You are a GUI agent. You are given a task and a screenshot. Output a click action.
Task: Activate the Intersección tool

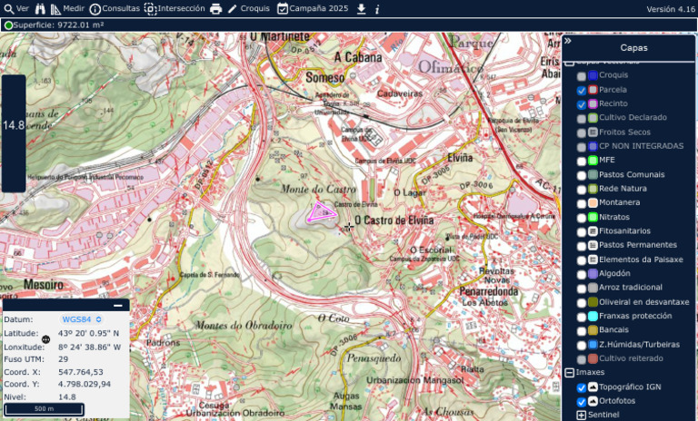[174, 8]
